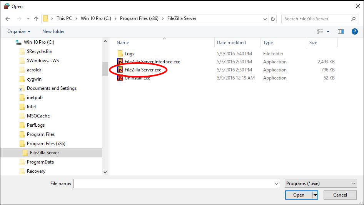
Task: Toggle the preview pane
Action: [x=341, y=31]
